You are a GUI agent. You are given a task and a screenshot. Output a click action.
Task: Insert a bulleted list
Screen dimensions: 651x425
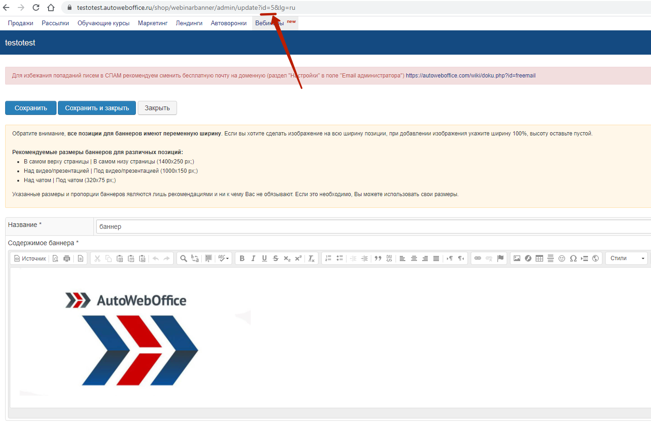pyautogui.click(x=340, y=258)
